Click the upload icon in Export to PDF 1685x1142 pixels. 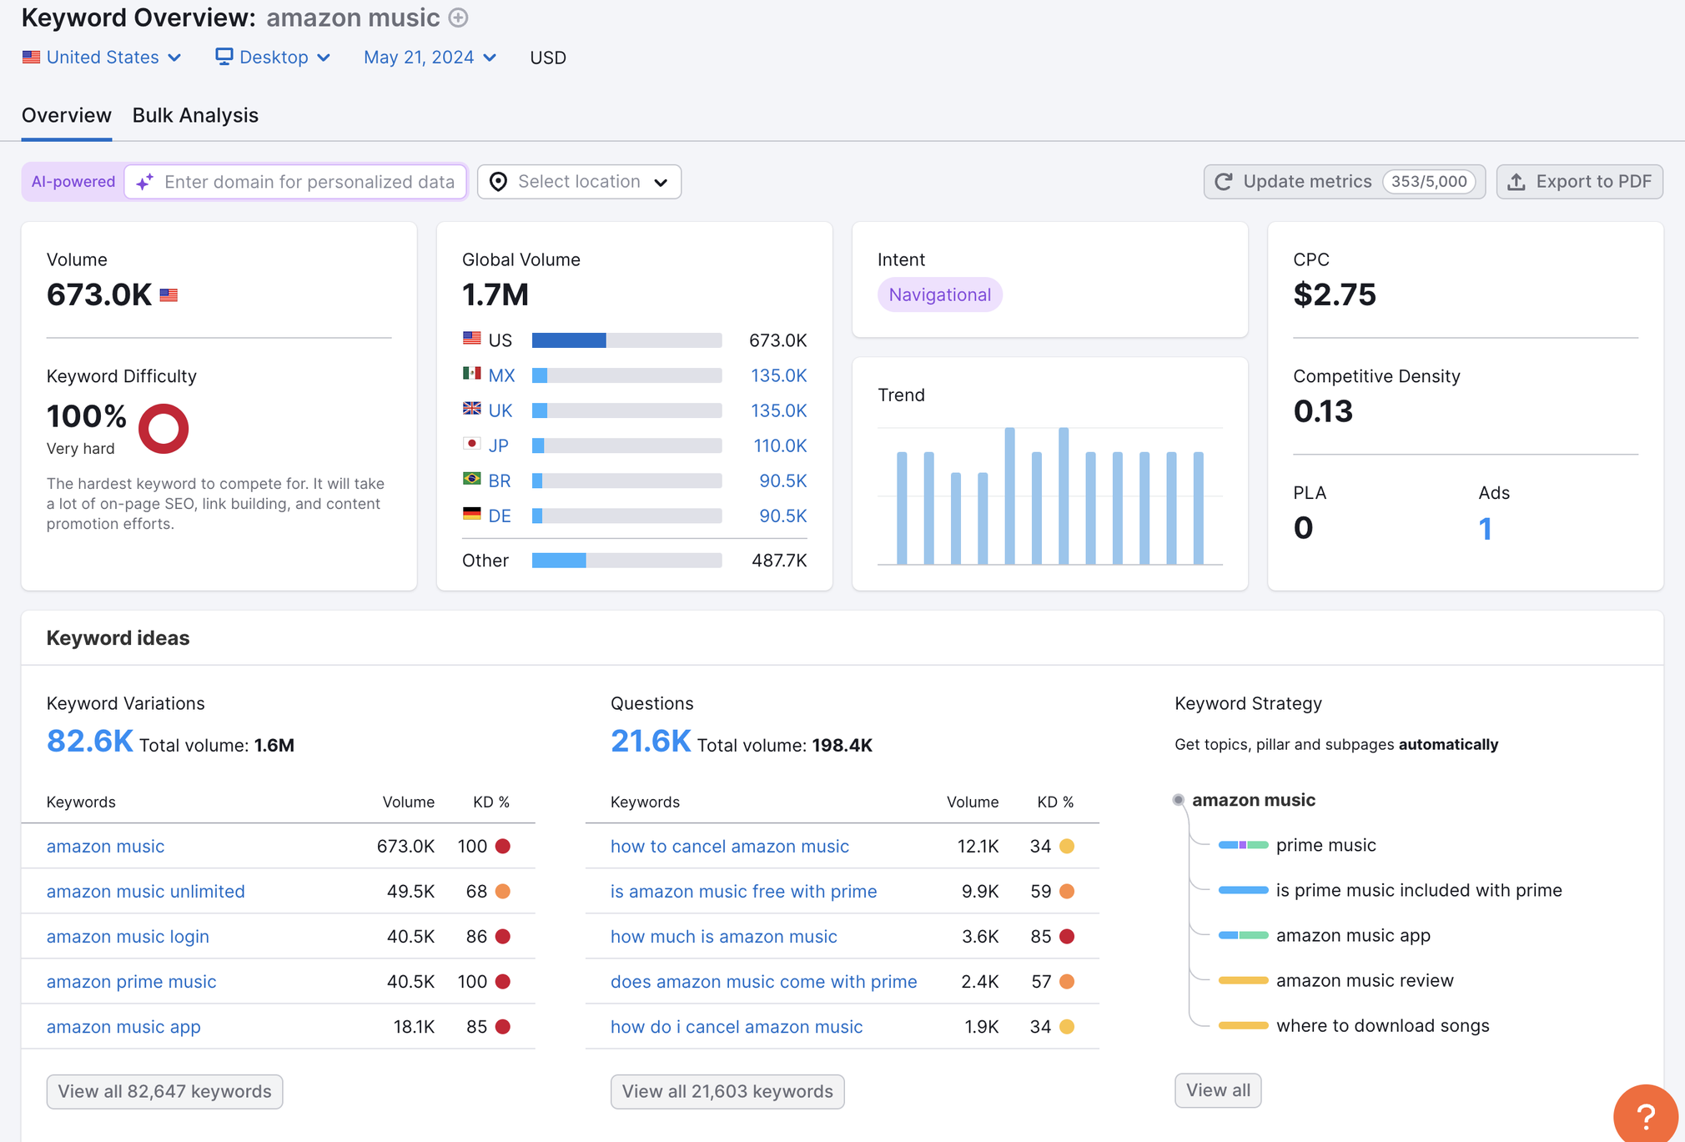[x=1516, y=182]
